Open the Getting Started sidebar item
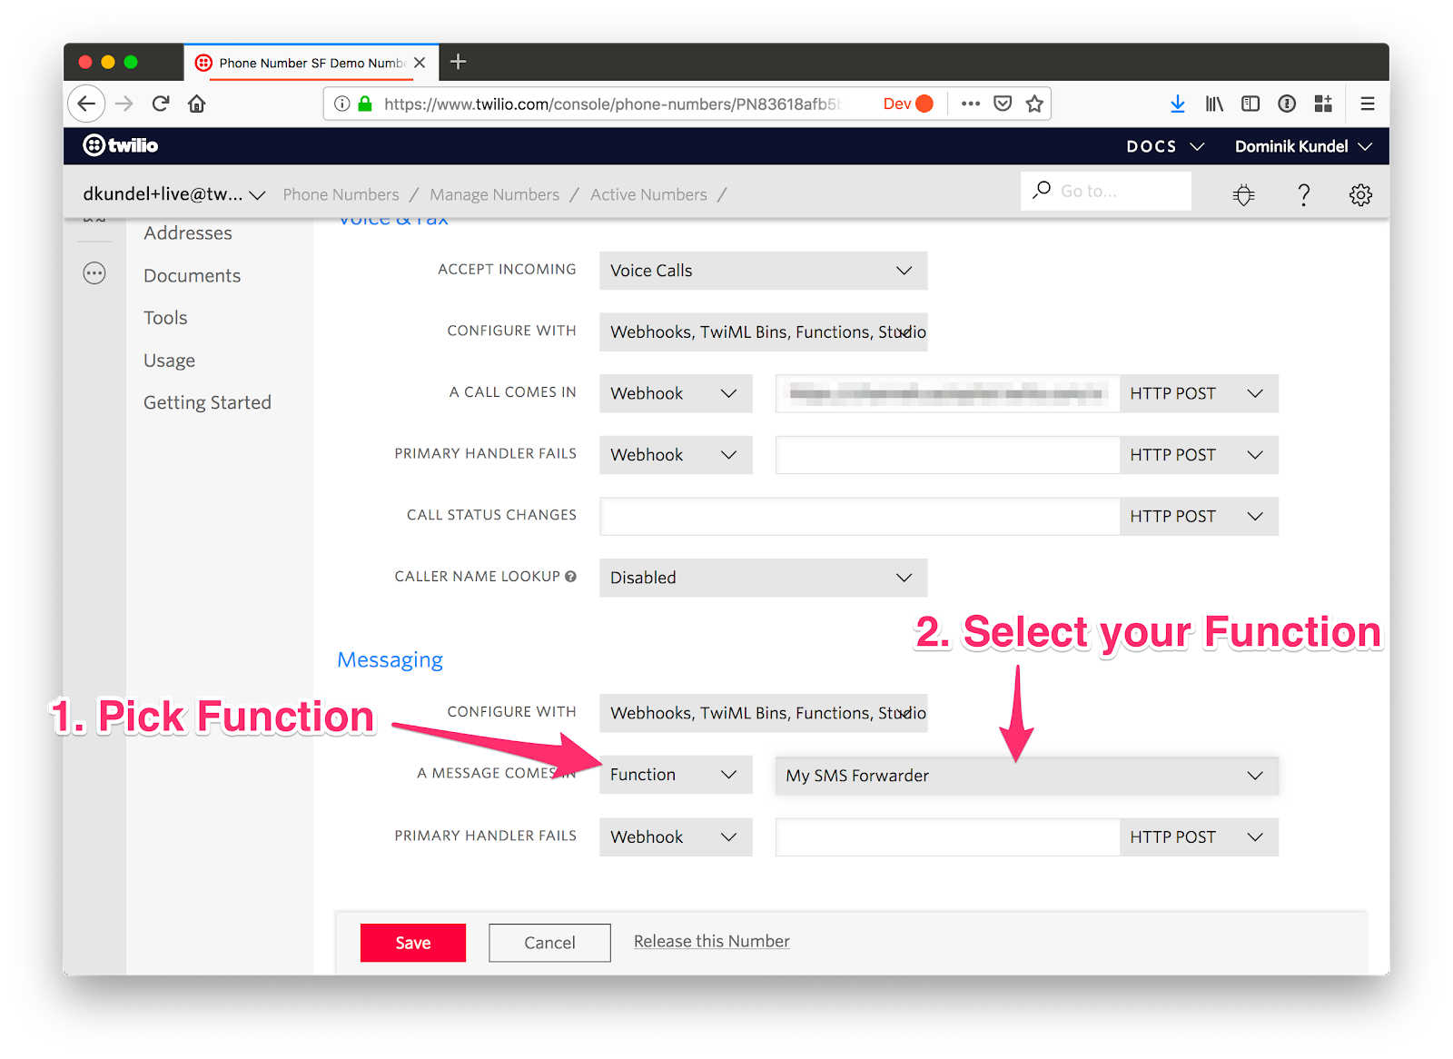1453x1059 pixels. [208, 402]
